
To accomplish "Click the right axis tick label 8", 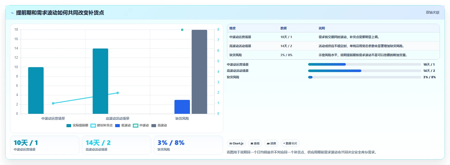I will 218,30.
